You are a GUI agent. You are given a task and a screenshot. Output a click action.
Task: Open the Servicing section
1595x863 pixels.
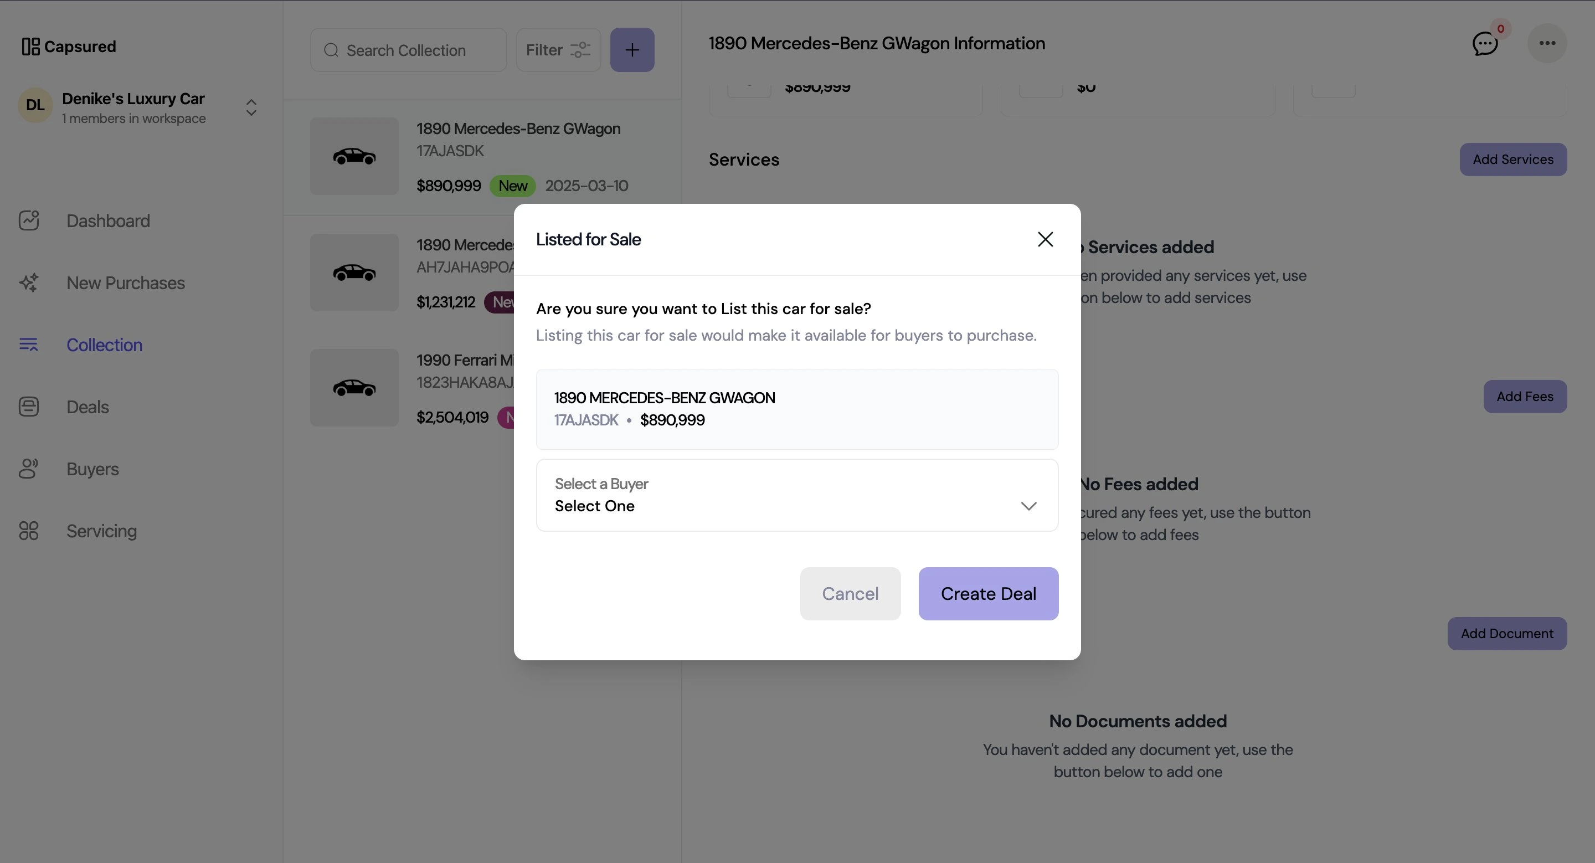tap(101, 531)
